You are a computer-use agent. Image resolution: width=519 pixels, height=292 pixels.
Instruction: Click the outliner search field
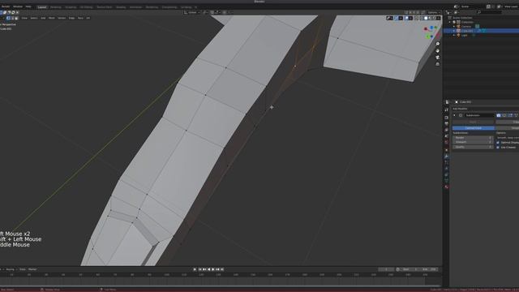[x=489, y=12]
